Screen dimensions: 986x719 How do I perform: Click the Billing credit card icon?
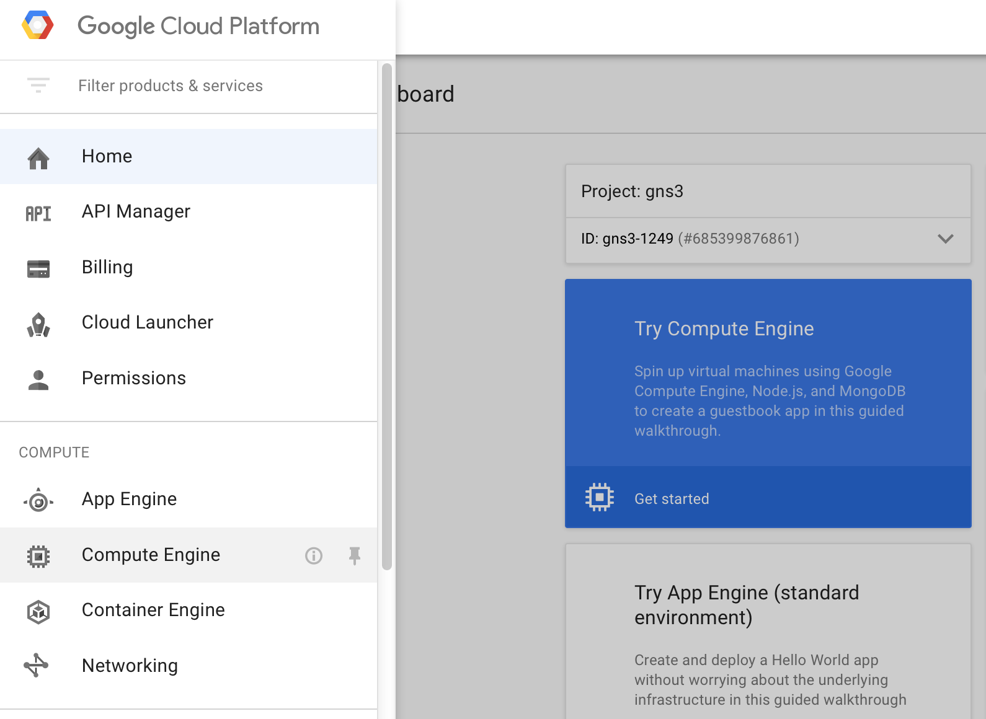(x=38, y=269)
